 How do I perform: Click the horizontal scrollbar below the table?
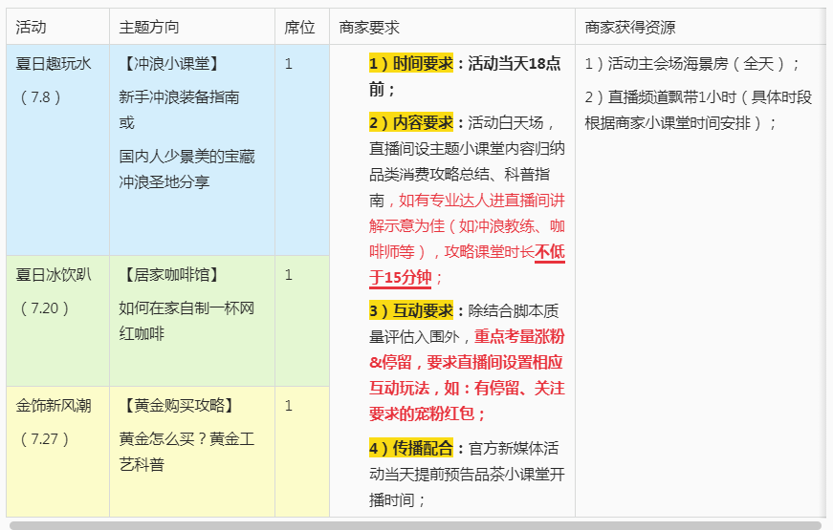tap(415, 524)
